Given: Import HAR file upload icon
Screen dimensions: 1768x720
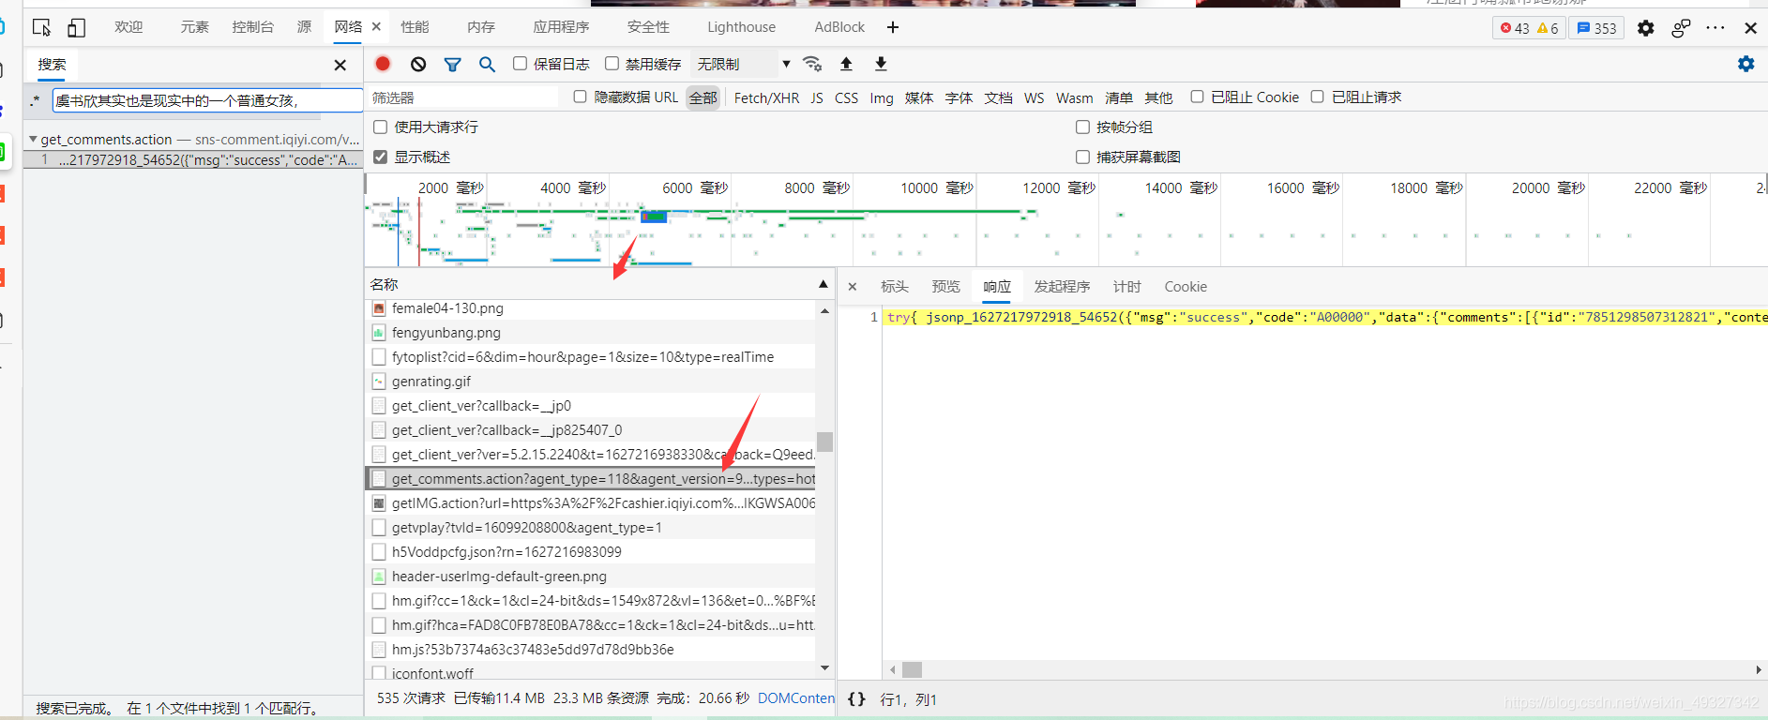Looking at the screenshot, I should click(846, 64).
